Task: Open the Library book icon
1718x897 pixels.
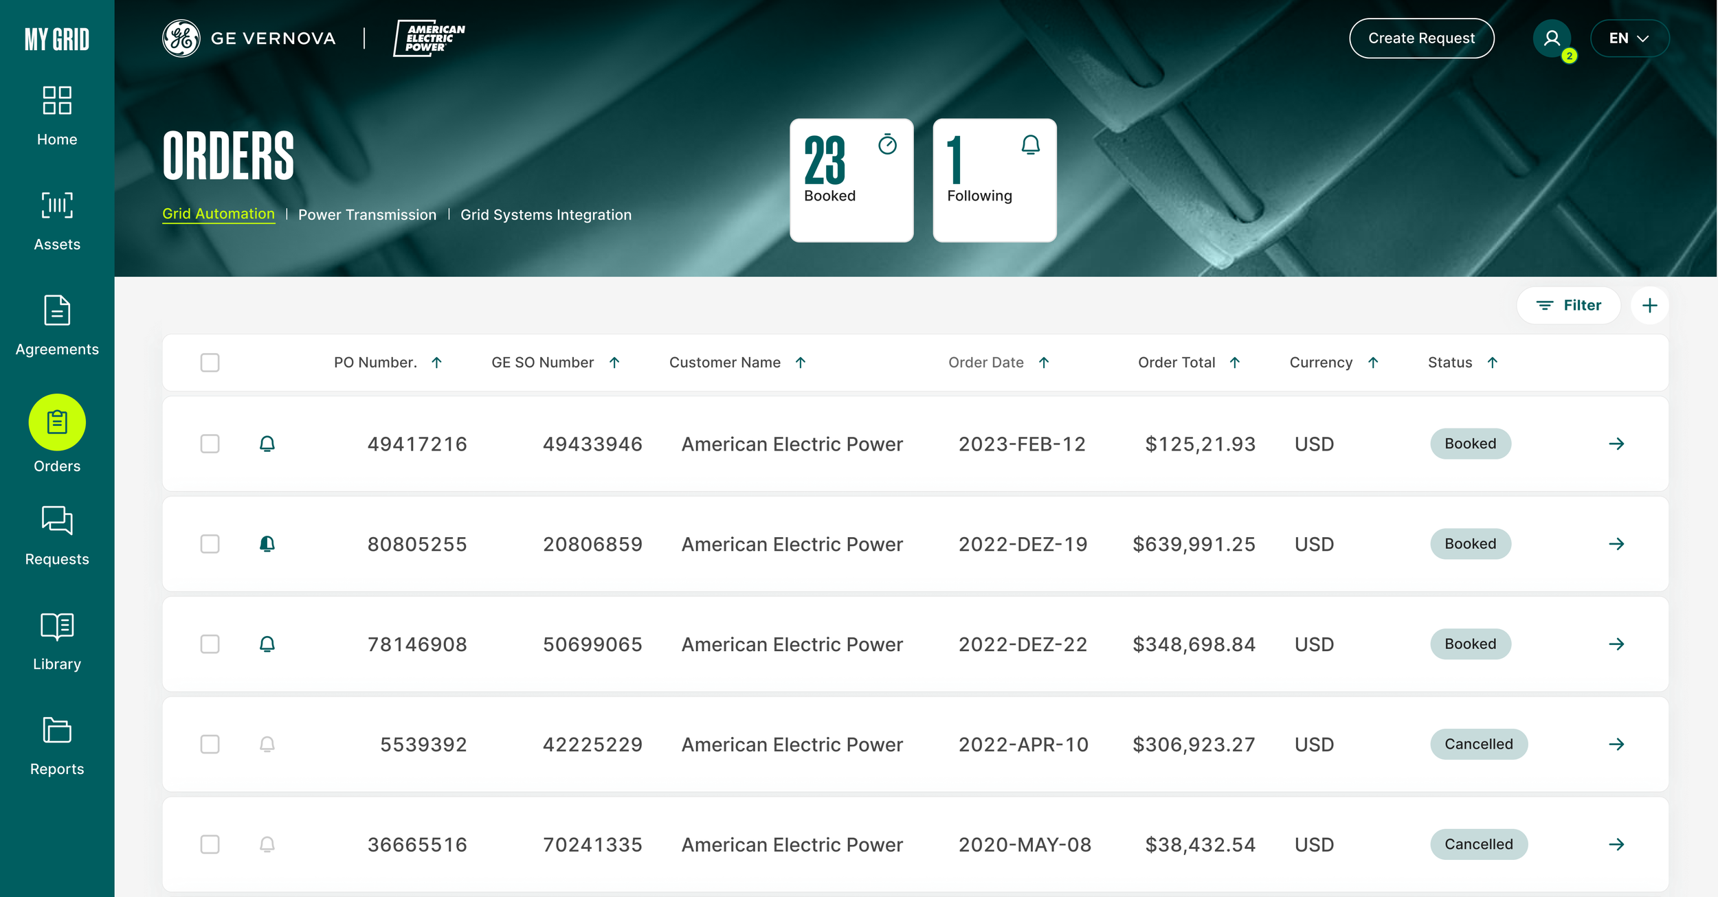Action: pyautogui.click(x=57, y=626)
